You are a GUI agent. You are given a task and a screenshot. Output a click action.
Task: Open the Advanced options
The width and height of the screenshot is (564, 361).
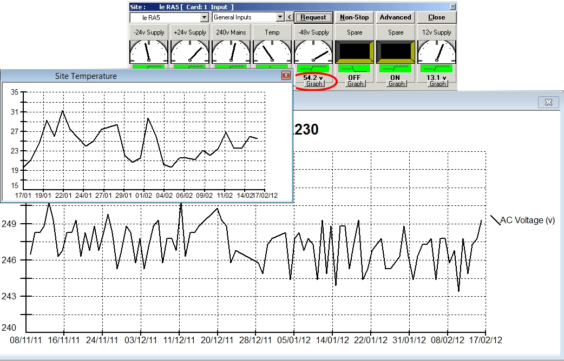(395, 17)
